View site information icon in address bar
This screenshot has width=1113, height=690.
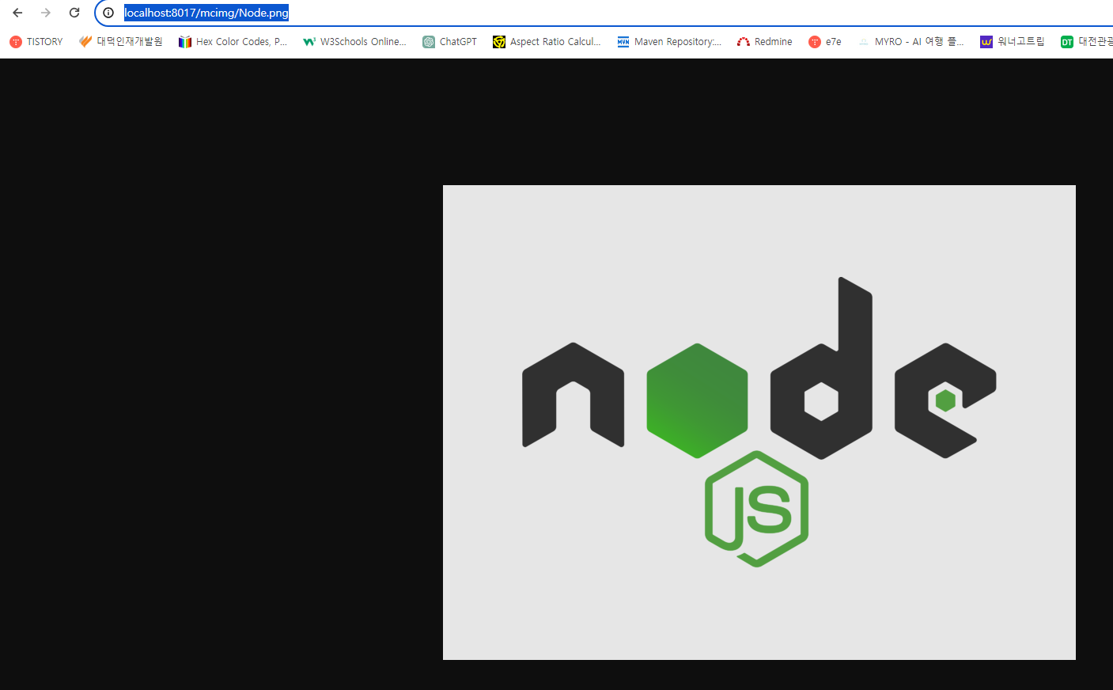[108, 13]
